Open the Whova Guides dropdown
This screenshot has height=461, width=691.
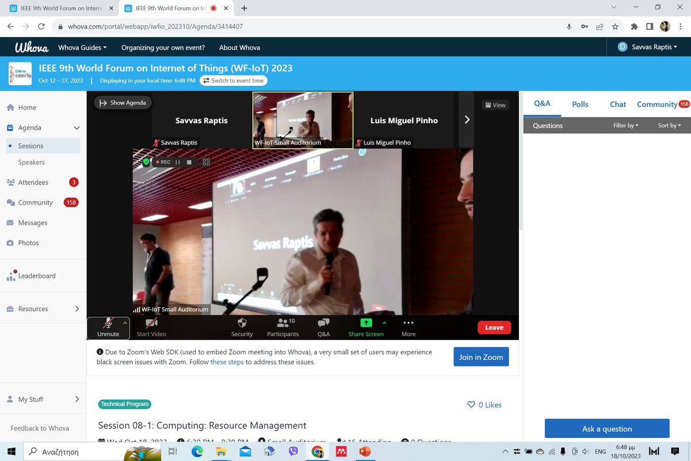tap(83, 47)
